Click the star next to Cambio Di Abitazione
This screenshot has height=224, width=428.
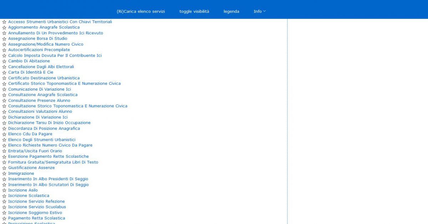[4, 61]
